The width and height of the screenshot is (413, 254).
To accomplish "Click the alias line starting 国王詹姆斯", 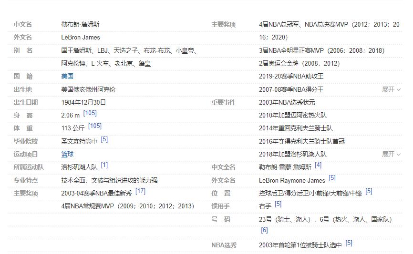I will [129, 50].
